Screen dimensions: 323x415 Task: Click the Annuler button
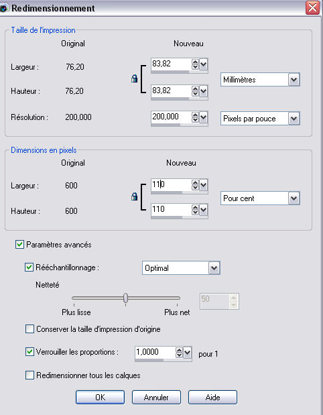point(156,398)
